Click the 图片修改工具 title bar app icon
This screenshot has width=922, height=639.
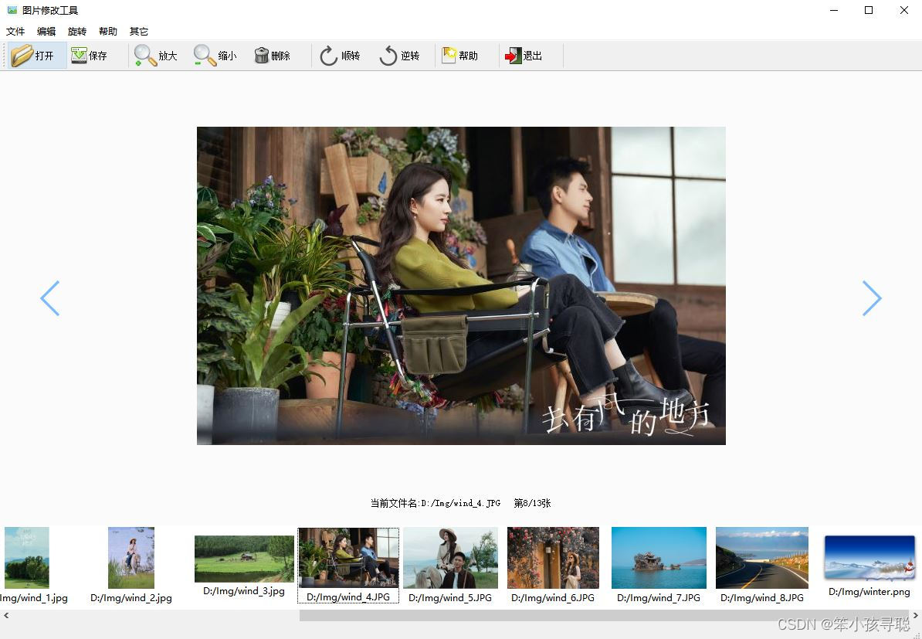click(12, 10)
